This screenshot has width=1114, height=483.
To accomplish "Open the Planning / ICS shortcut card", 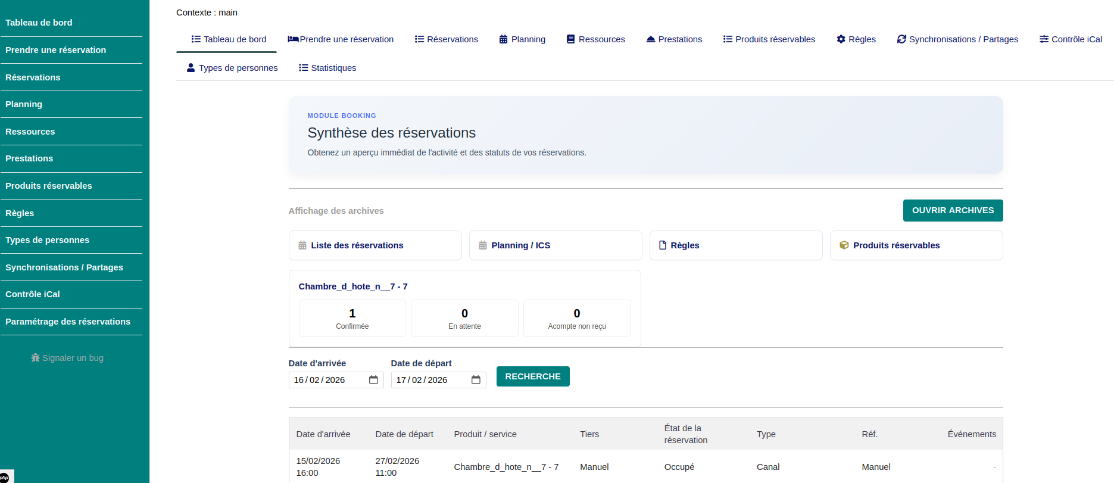I will (556, 245).
